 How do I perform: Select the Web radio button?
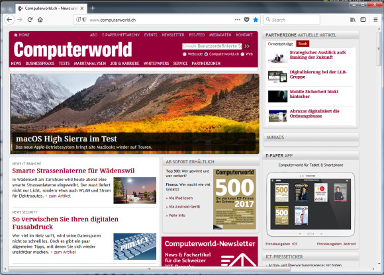tap(242, 54)
